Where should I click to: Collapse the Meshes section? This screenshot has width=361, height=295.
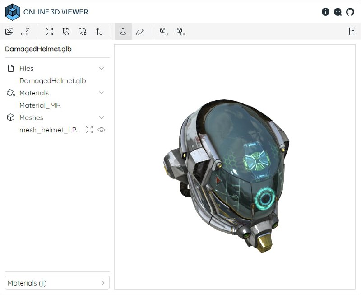(x=102, y=117)
